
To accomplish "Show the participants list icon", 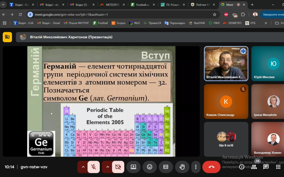I will point(254,167).
